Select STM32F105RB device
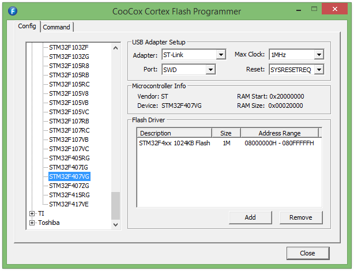The image size is (354, 271). point(69,75)
